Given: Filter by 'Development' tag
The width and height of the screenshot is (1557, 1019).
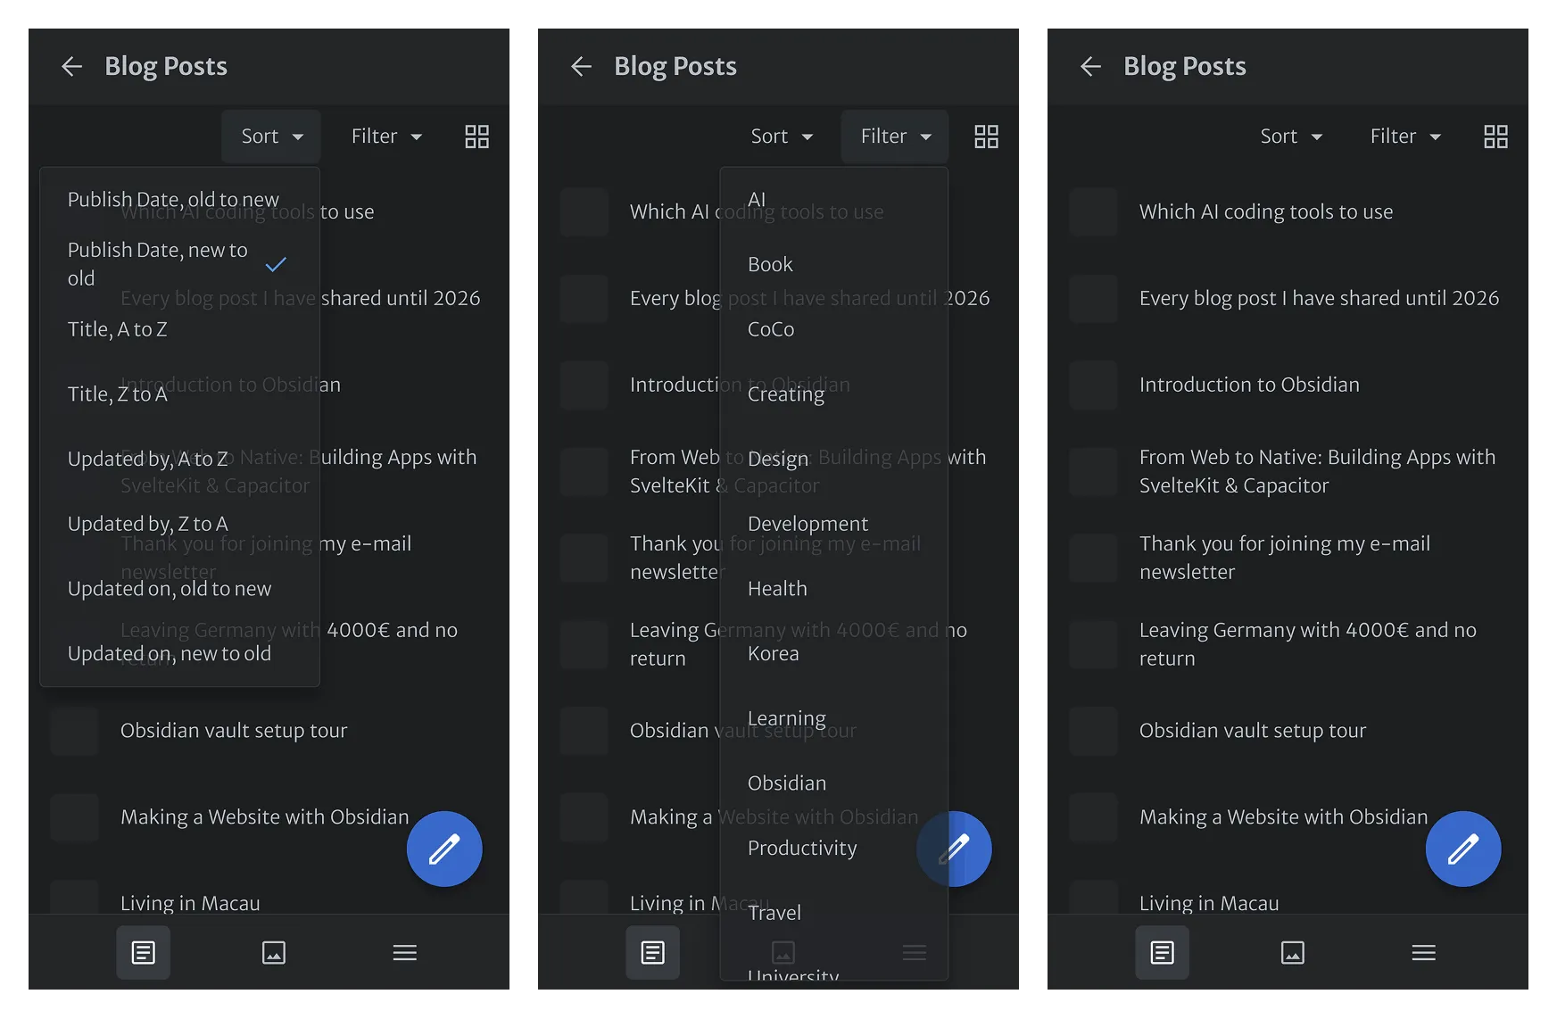Looking at the screenshot, I should pyautogui.click(x=834, y=524).
